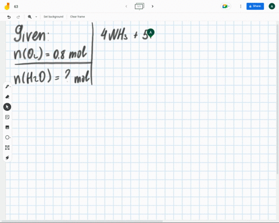This screenshot has height=223, width=279.
Task: Open the more options menu
Action: (241, 6)
